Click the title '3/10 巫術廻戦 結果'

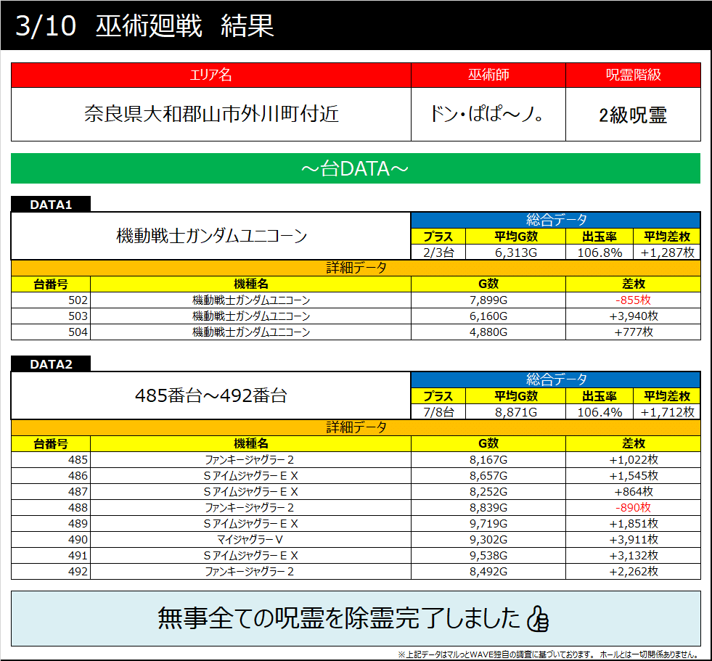pos(145,25)
